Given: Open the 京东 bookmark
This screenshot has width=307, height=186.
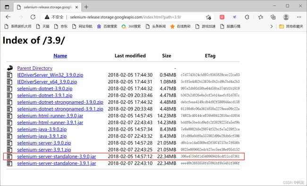Looking at the screenshot, I should click(61, 27).
